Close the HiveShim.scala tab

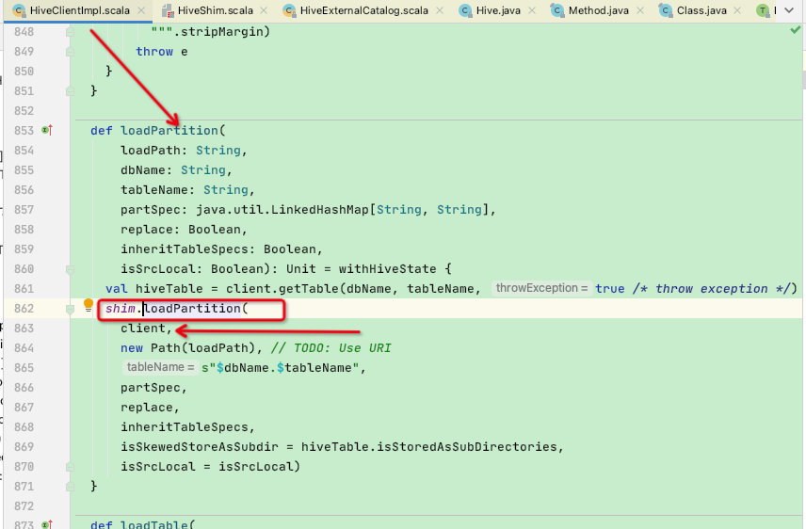(264, 10)
